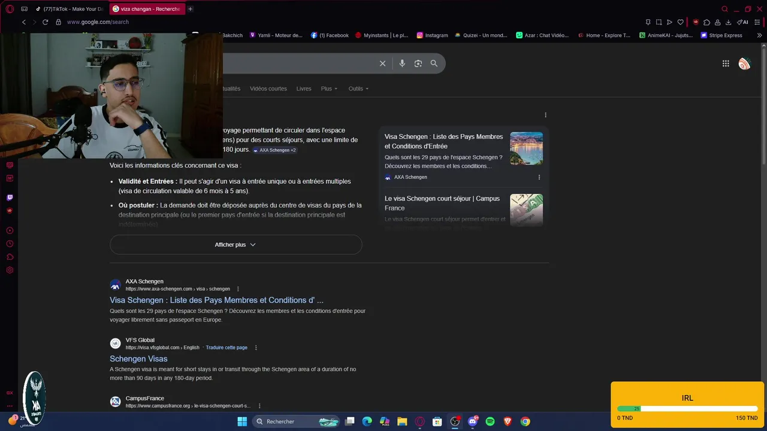Open the Myinstants bookmark

coord(382,35)
